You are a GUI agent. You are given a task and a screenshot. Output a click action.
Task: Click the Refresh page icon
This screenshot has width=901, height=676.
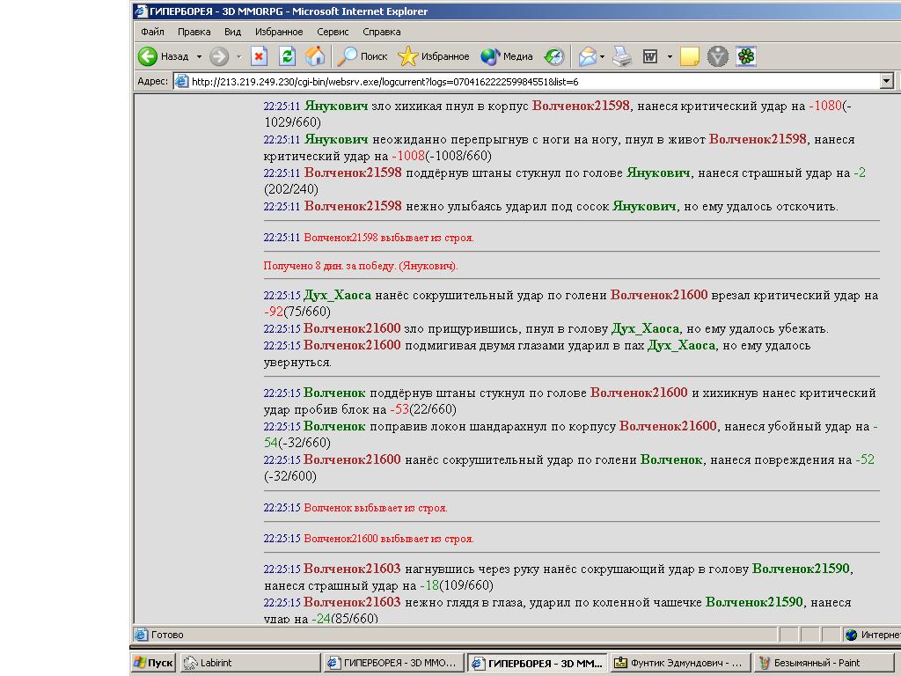pos(288,56)
